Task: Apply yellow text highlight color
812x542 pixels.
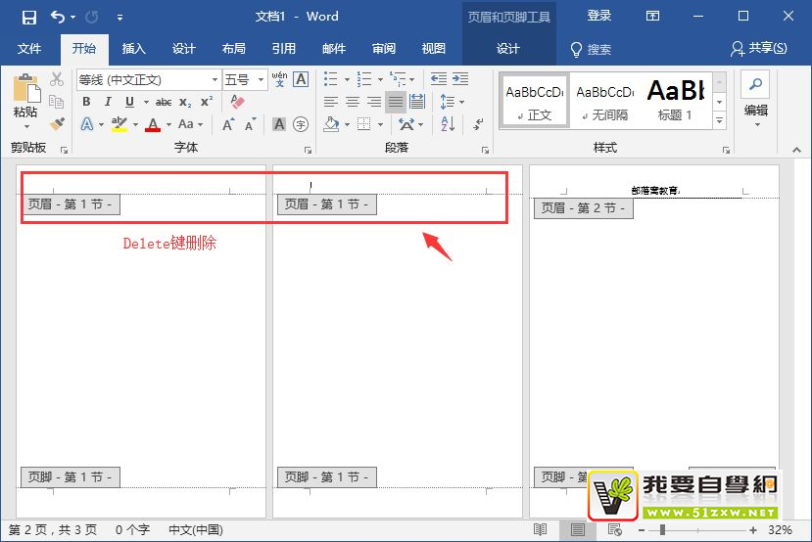Action: point(119,124)
